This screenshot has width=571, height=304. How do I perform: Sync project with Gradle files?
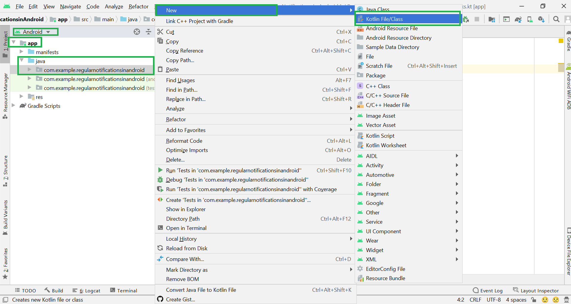(519, 19)
